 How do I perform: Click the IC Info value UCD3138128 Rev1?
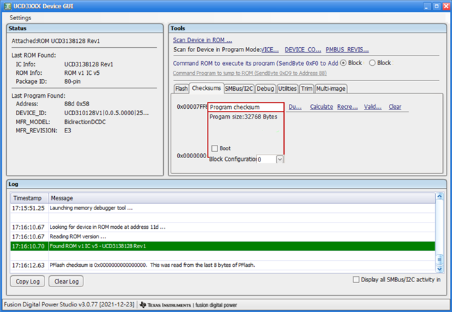(x=88, y=64)
